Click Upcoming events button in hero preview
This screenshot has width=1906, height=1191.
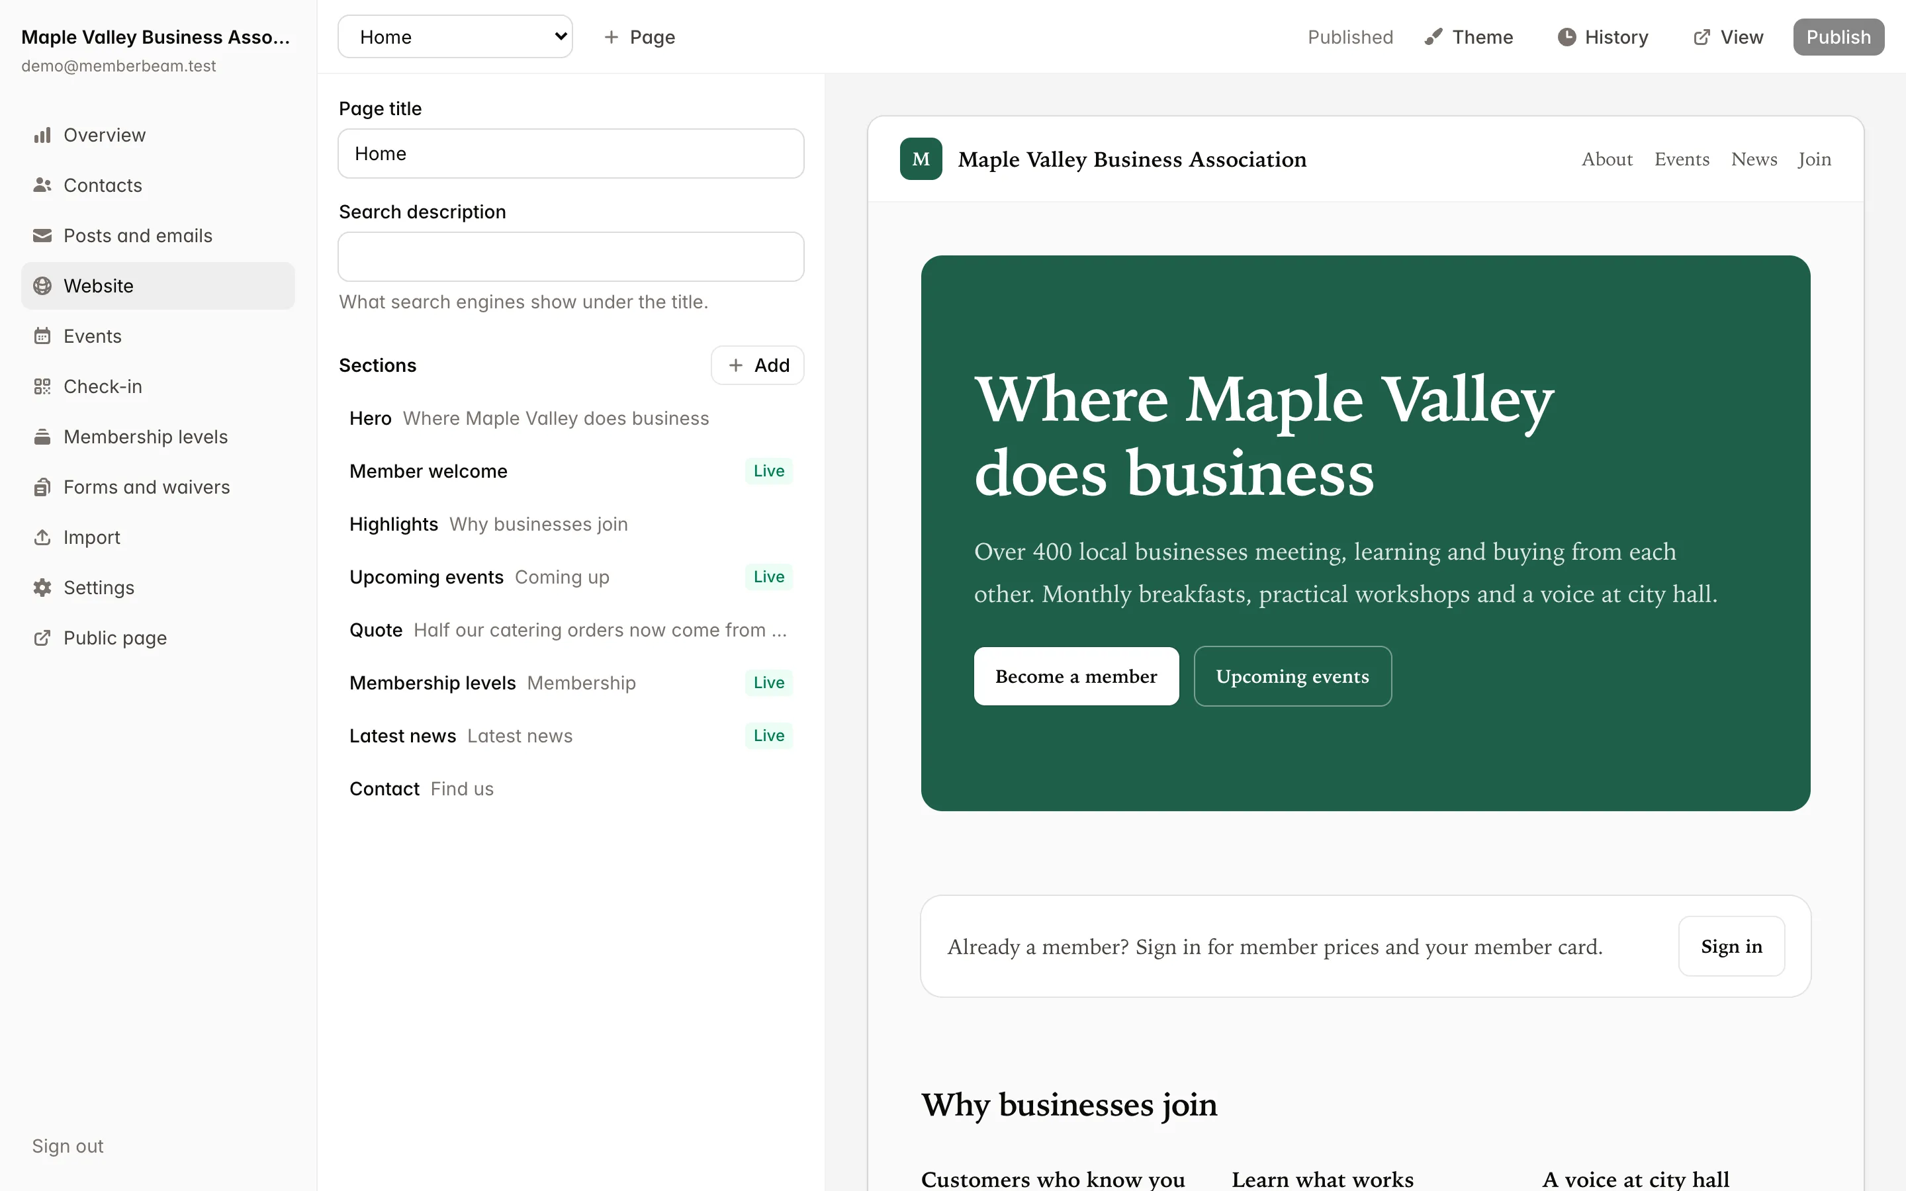pos(1293,677)
